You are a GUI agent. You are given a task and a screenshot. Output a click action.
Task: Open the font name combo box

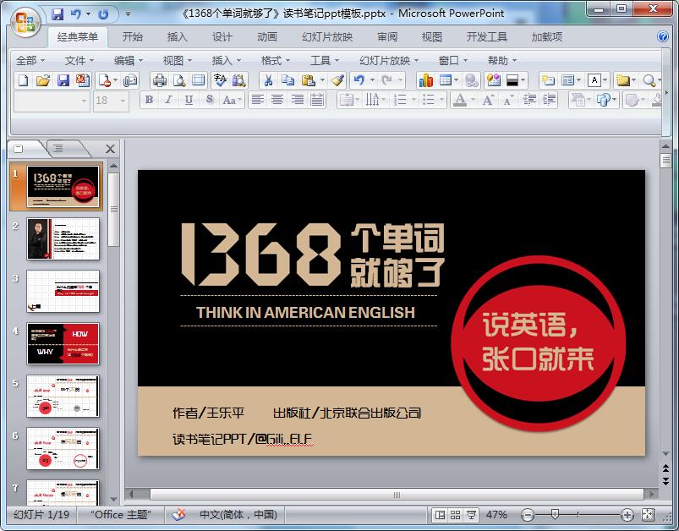(52, 101)
